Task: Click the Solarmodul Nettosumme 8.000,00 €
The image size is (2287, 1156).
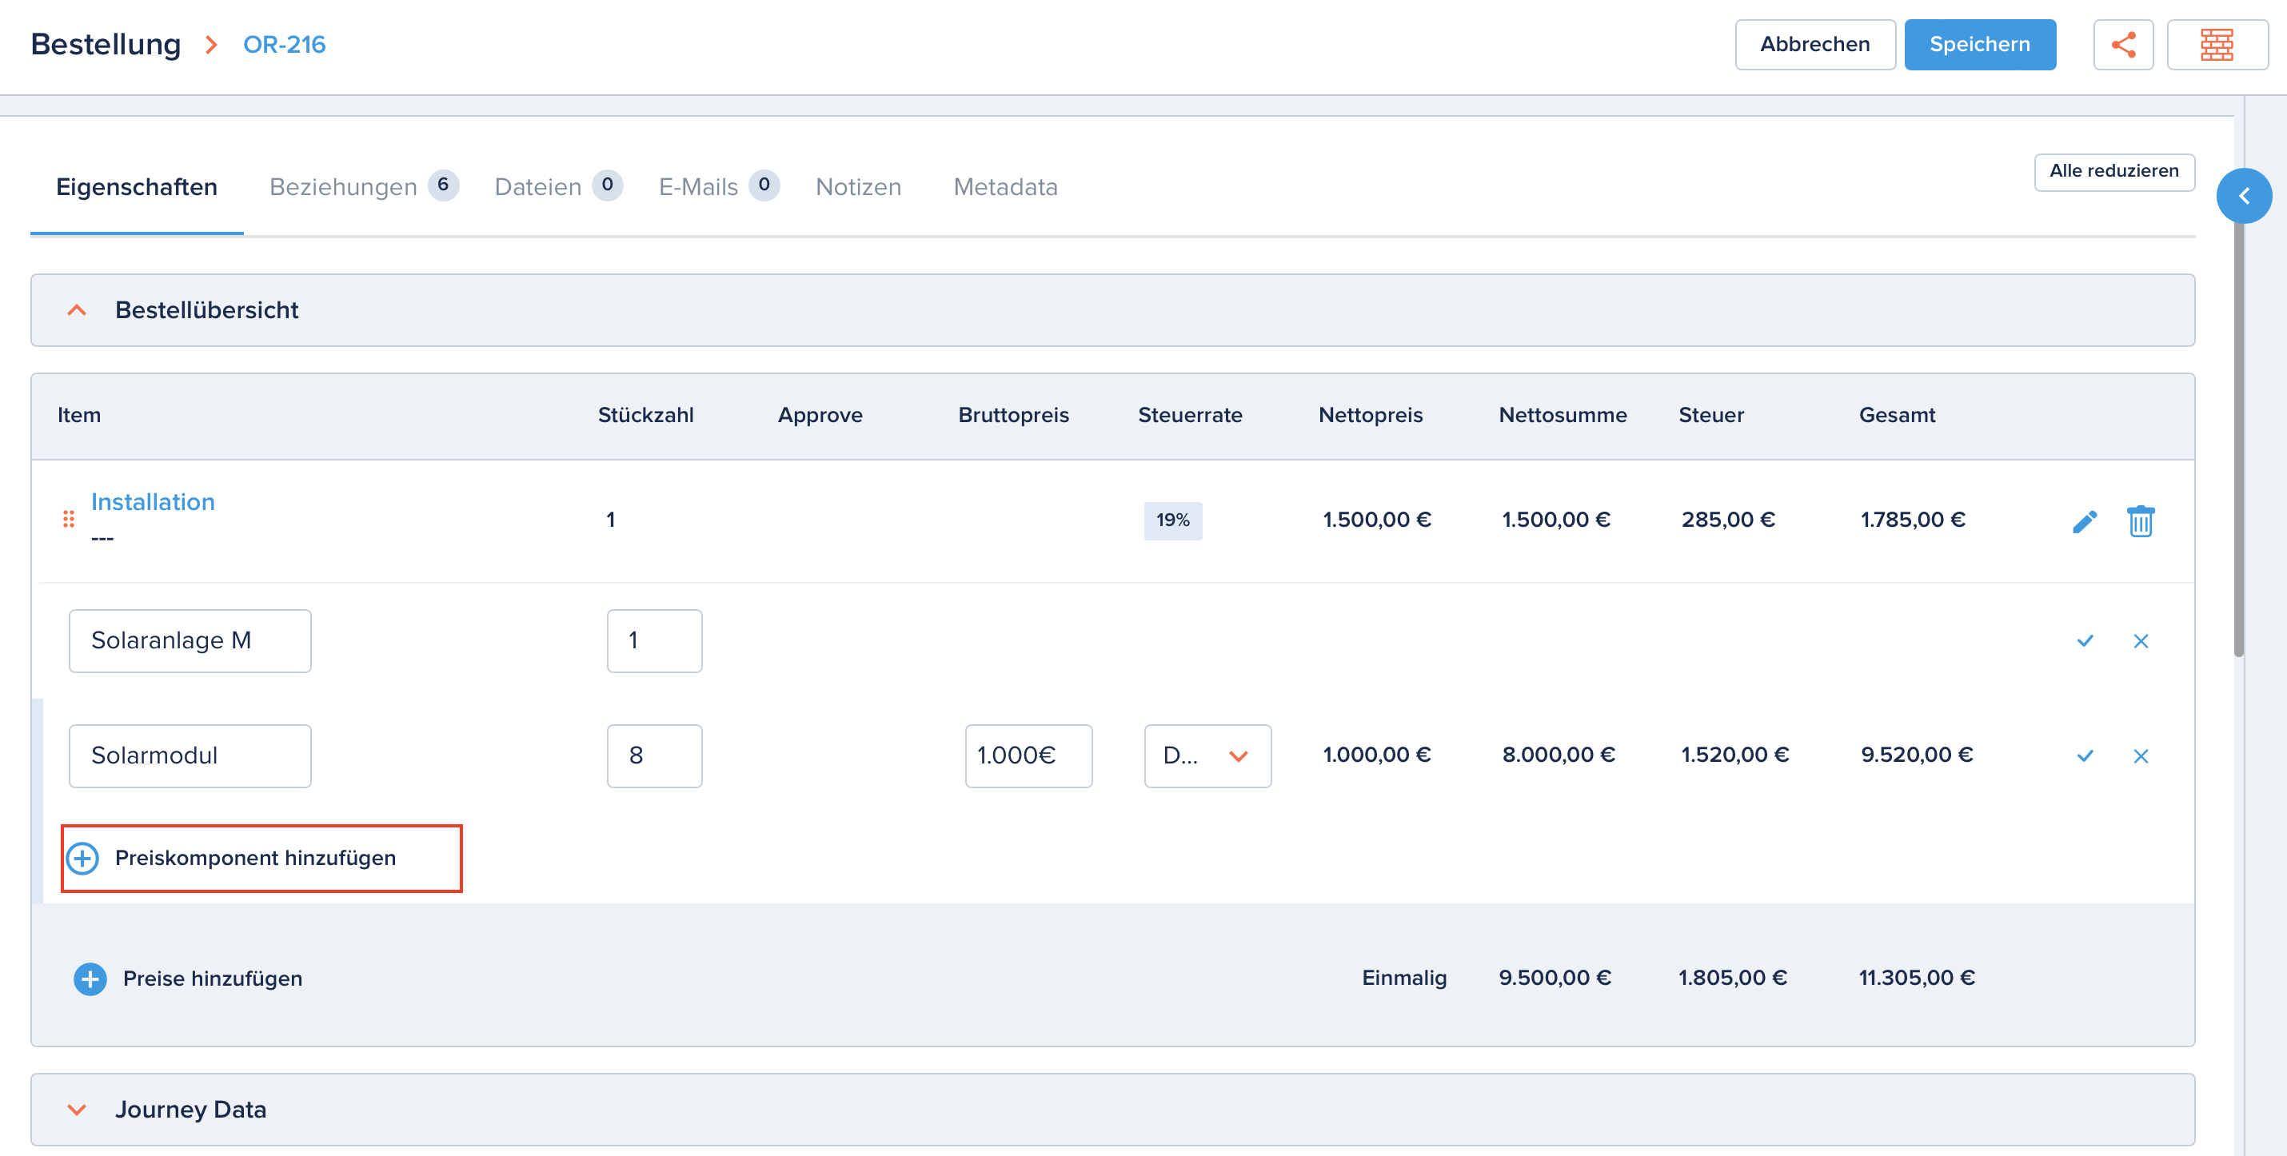Action: click(x=1558, y=755)
